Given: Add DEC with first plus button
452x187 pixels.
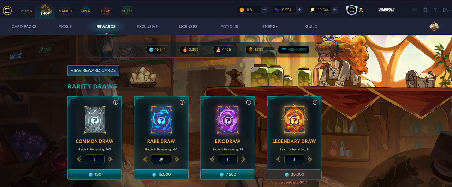Looking at the screenshot, I should click(264, 10).
